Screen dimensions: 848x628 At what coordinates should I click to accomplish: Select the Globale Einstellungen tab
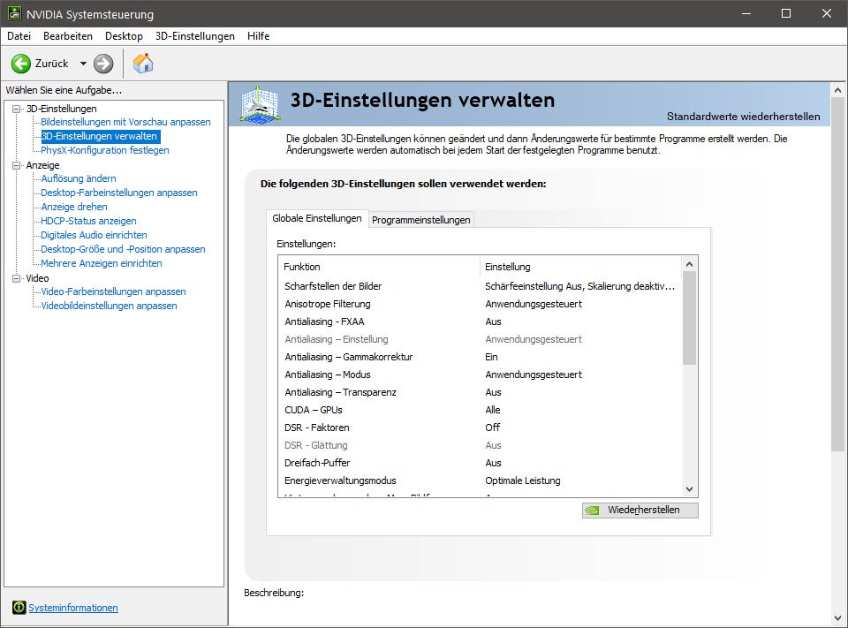317,218
